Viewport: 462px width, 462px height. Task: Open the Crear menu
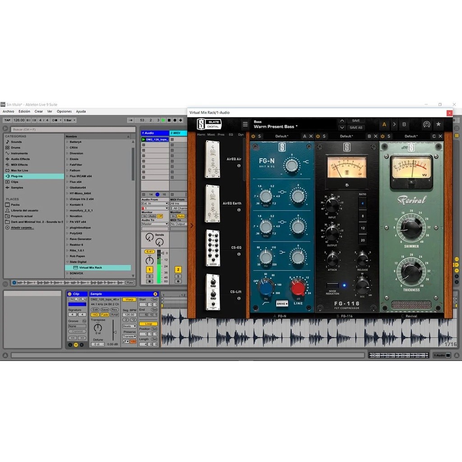click(39, 111)
